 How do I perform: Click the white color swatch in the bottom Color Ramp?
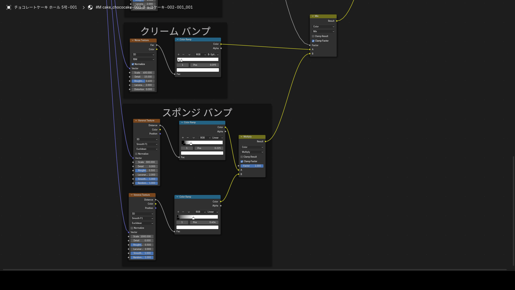pyautogui.click(x=197, y=227)
